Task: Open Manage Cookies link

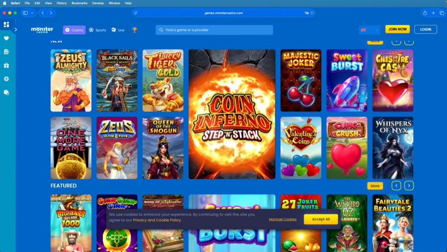Action: click(283, 219)
